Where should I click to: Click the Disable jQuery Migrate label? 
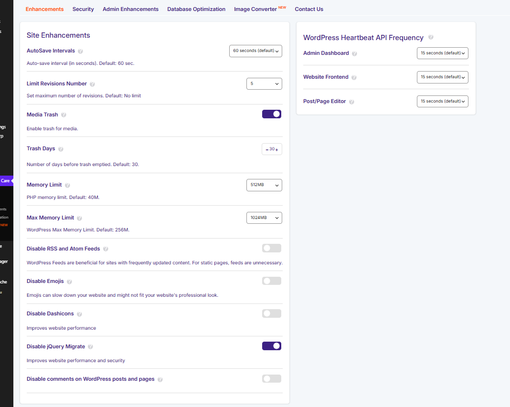pos(56,346)
